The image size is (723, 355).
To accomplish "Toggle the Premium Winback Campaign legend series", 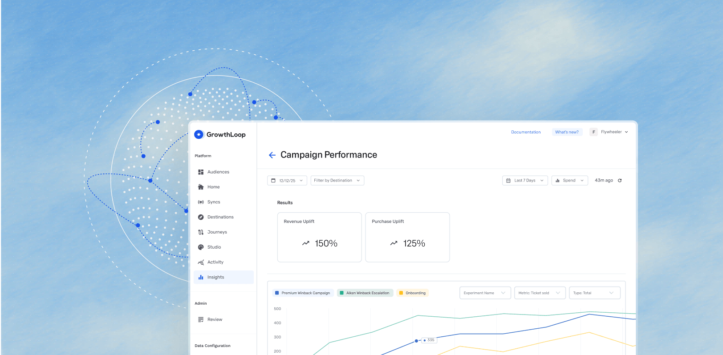I will [303, 293].
